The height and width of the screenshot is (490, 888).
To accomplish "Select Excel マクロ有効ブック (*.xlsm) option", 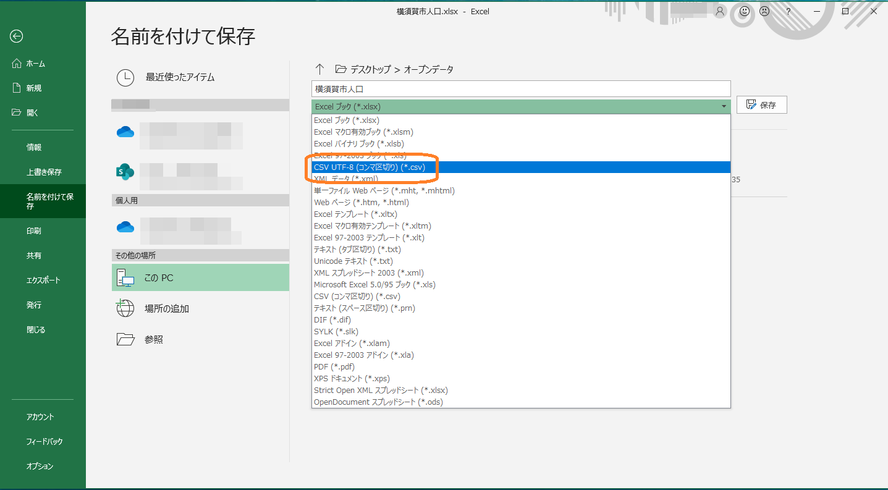I will 363,132.
